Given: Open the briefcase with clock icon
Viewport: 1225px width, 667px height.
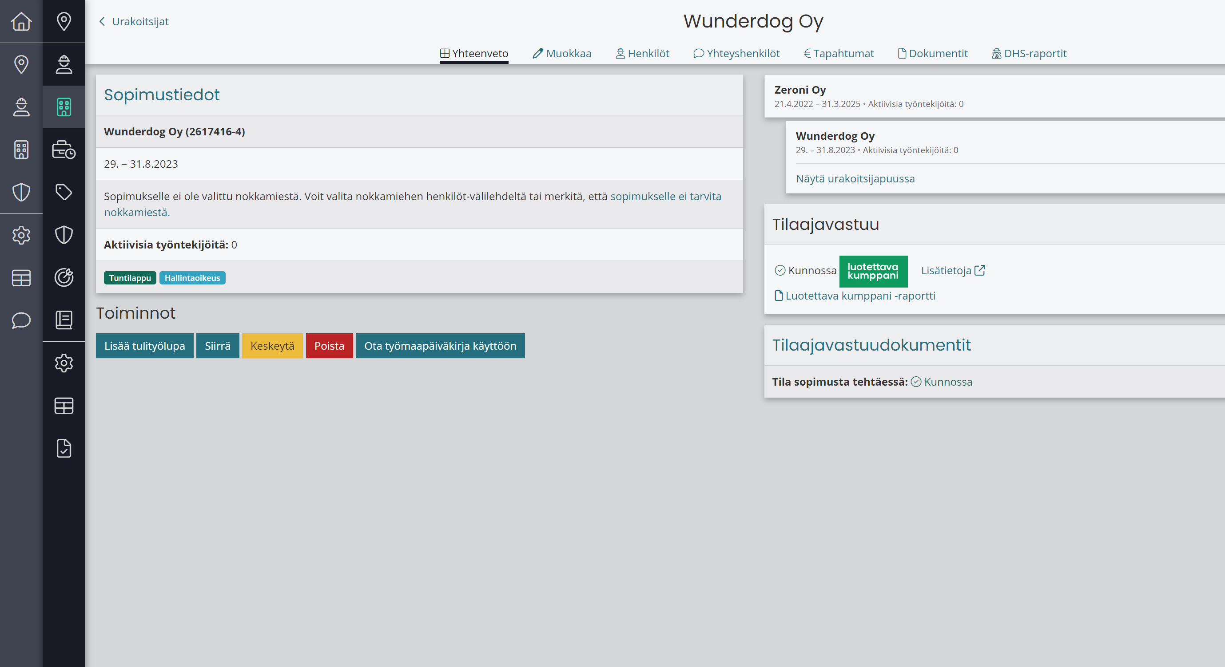Looking at the screenshot, I should coord(64,150).
